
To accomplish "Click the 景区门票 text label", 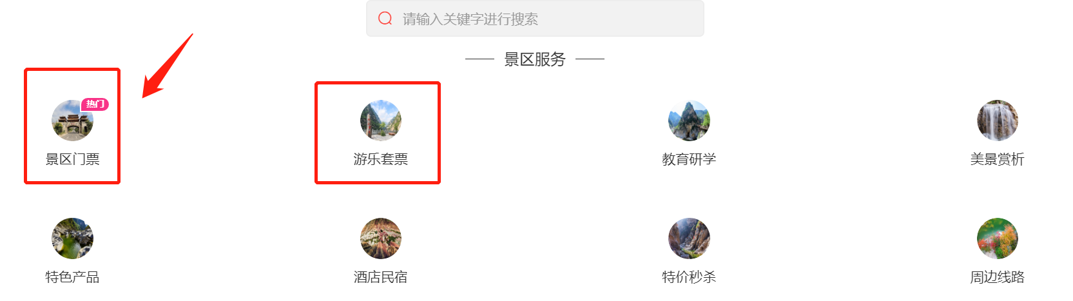I will click(x=72, y=159).
